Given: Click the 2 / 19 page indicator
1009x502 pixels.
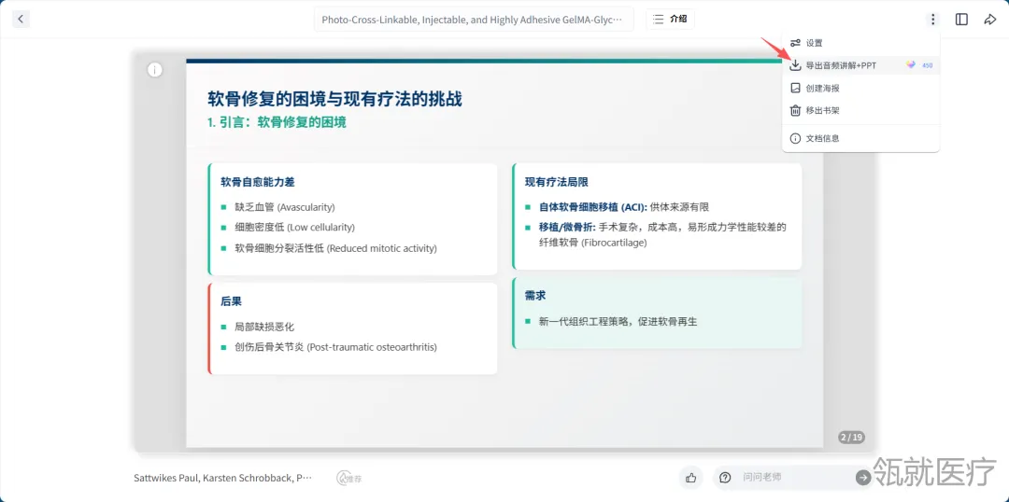Looking at the screenshot, I should point(851,437).
